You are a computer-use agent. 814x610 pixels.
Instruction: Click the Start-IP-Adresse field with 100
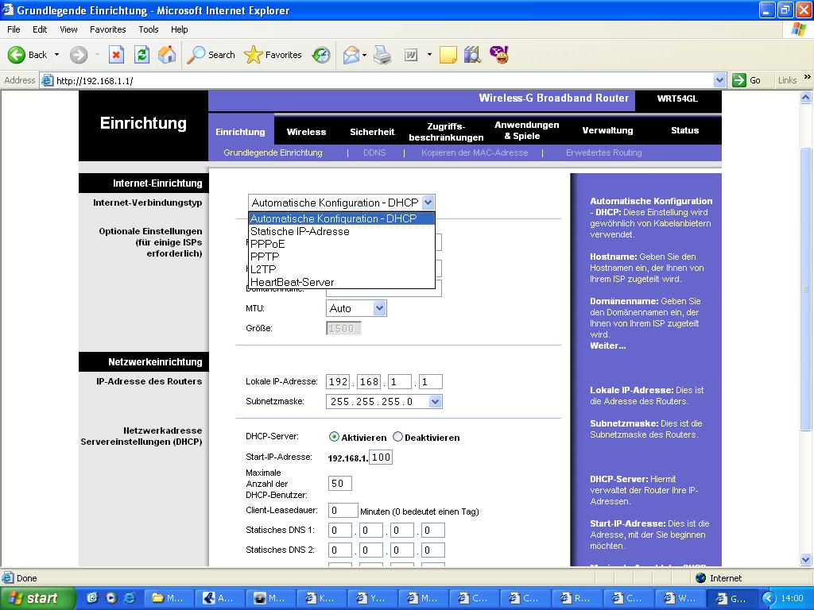(381, 457)
